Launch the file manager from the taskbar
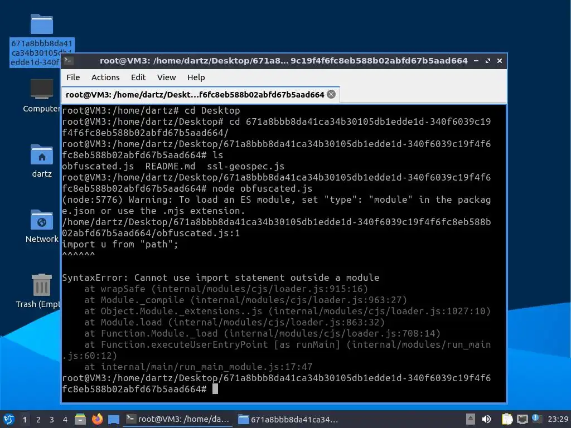571x428 pixels. point(80,419)
